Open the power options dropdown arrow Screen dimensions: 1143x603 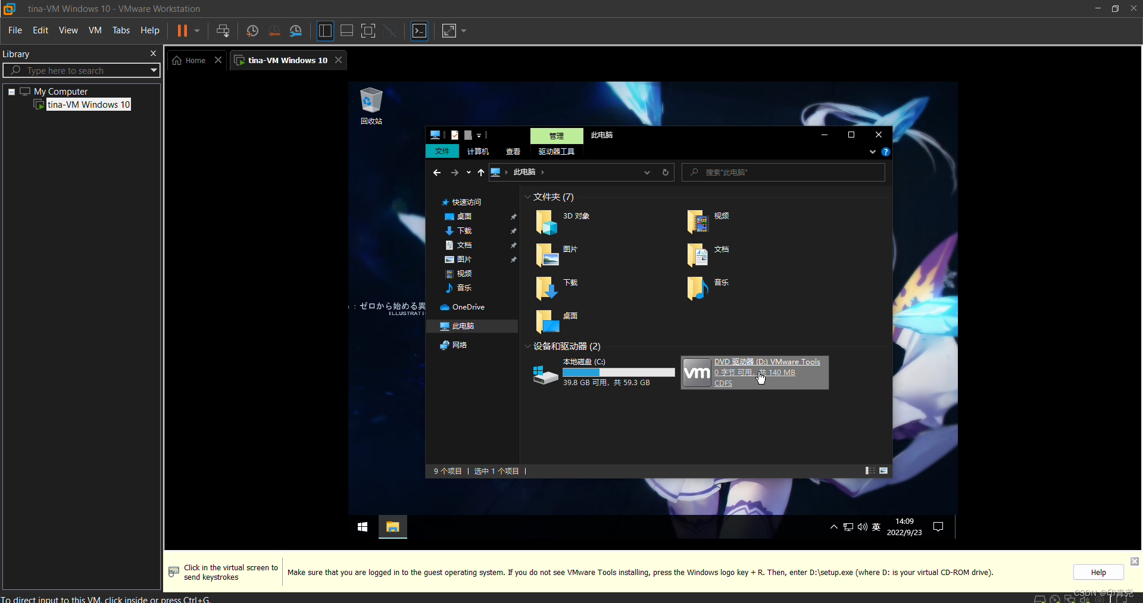tap(197, 30)
